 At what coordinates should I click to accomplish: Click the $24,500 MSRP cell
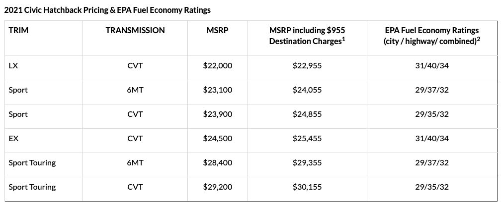[217, 139]
